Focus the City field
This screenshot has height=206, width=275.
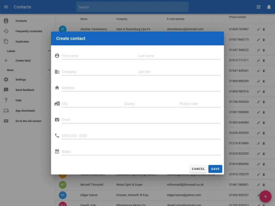tap(92, 104)
